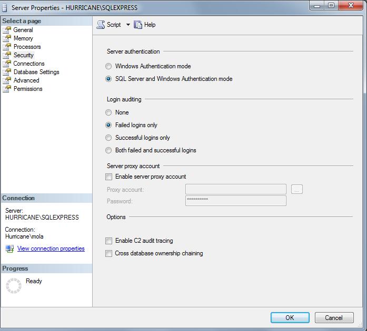Click the General page icon
Viewport: 367px width, 331px height.
pyautogui.click(x=7, y=30)
